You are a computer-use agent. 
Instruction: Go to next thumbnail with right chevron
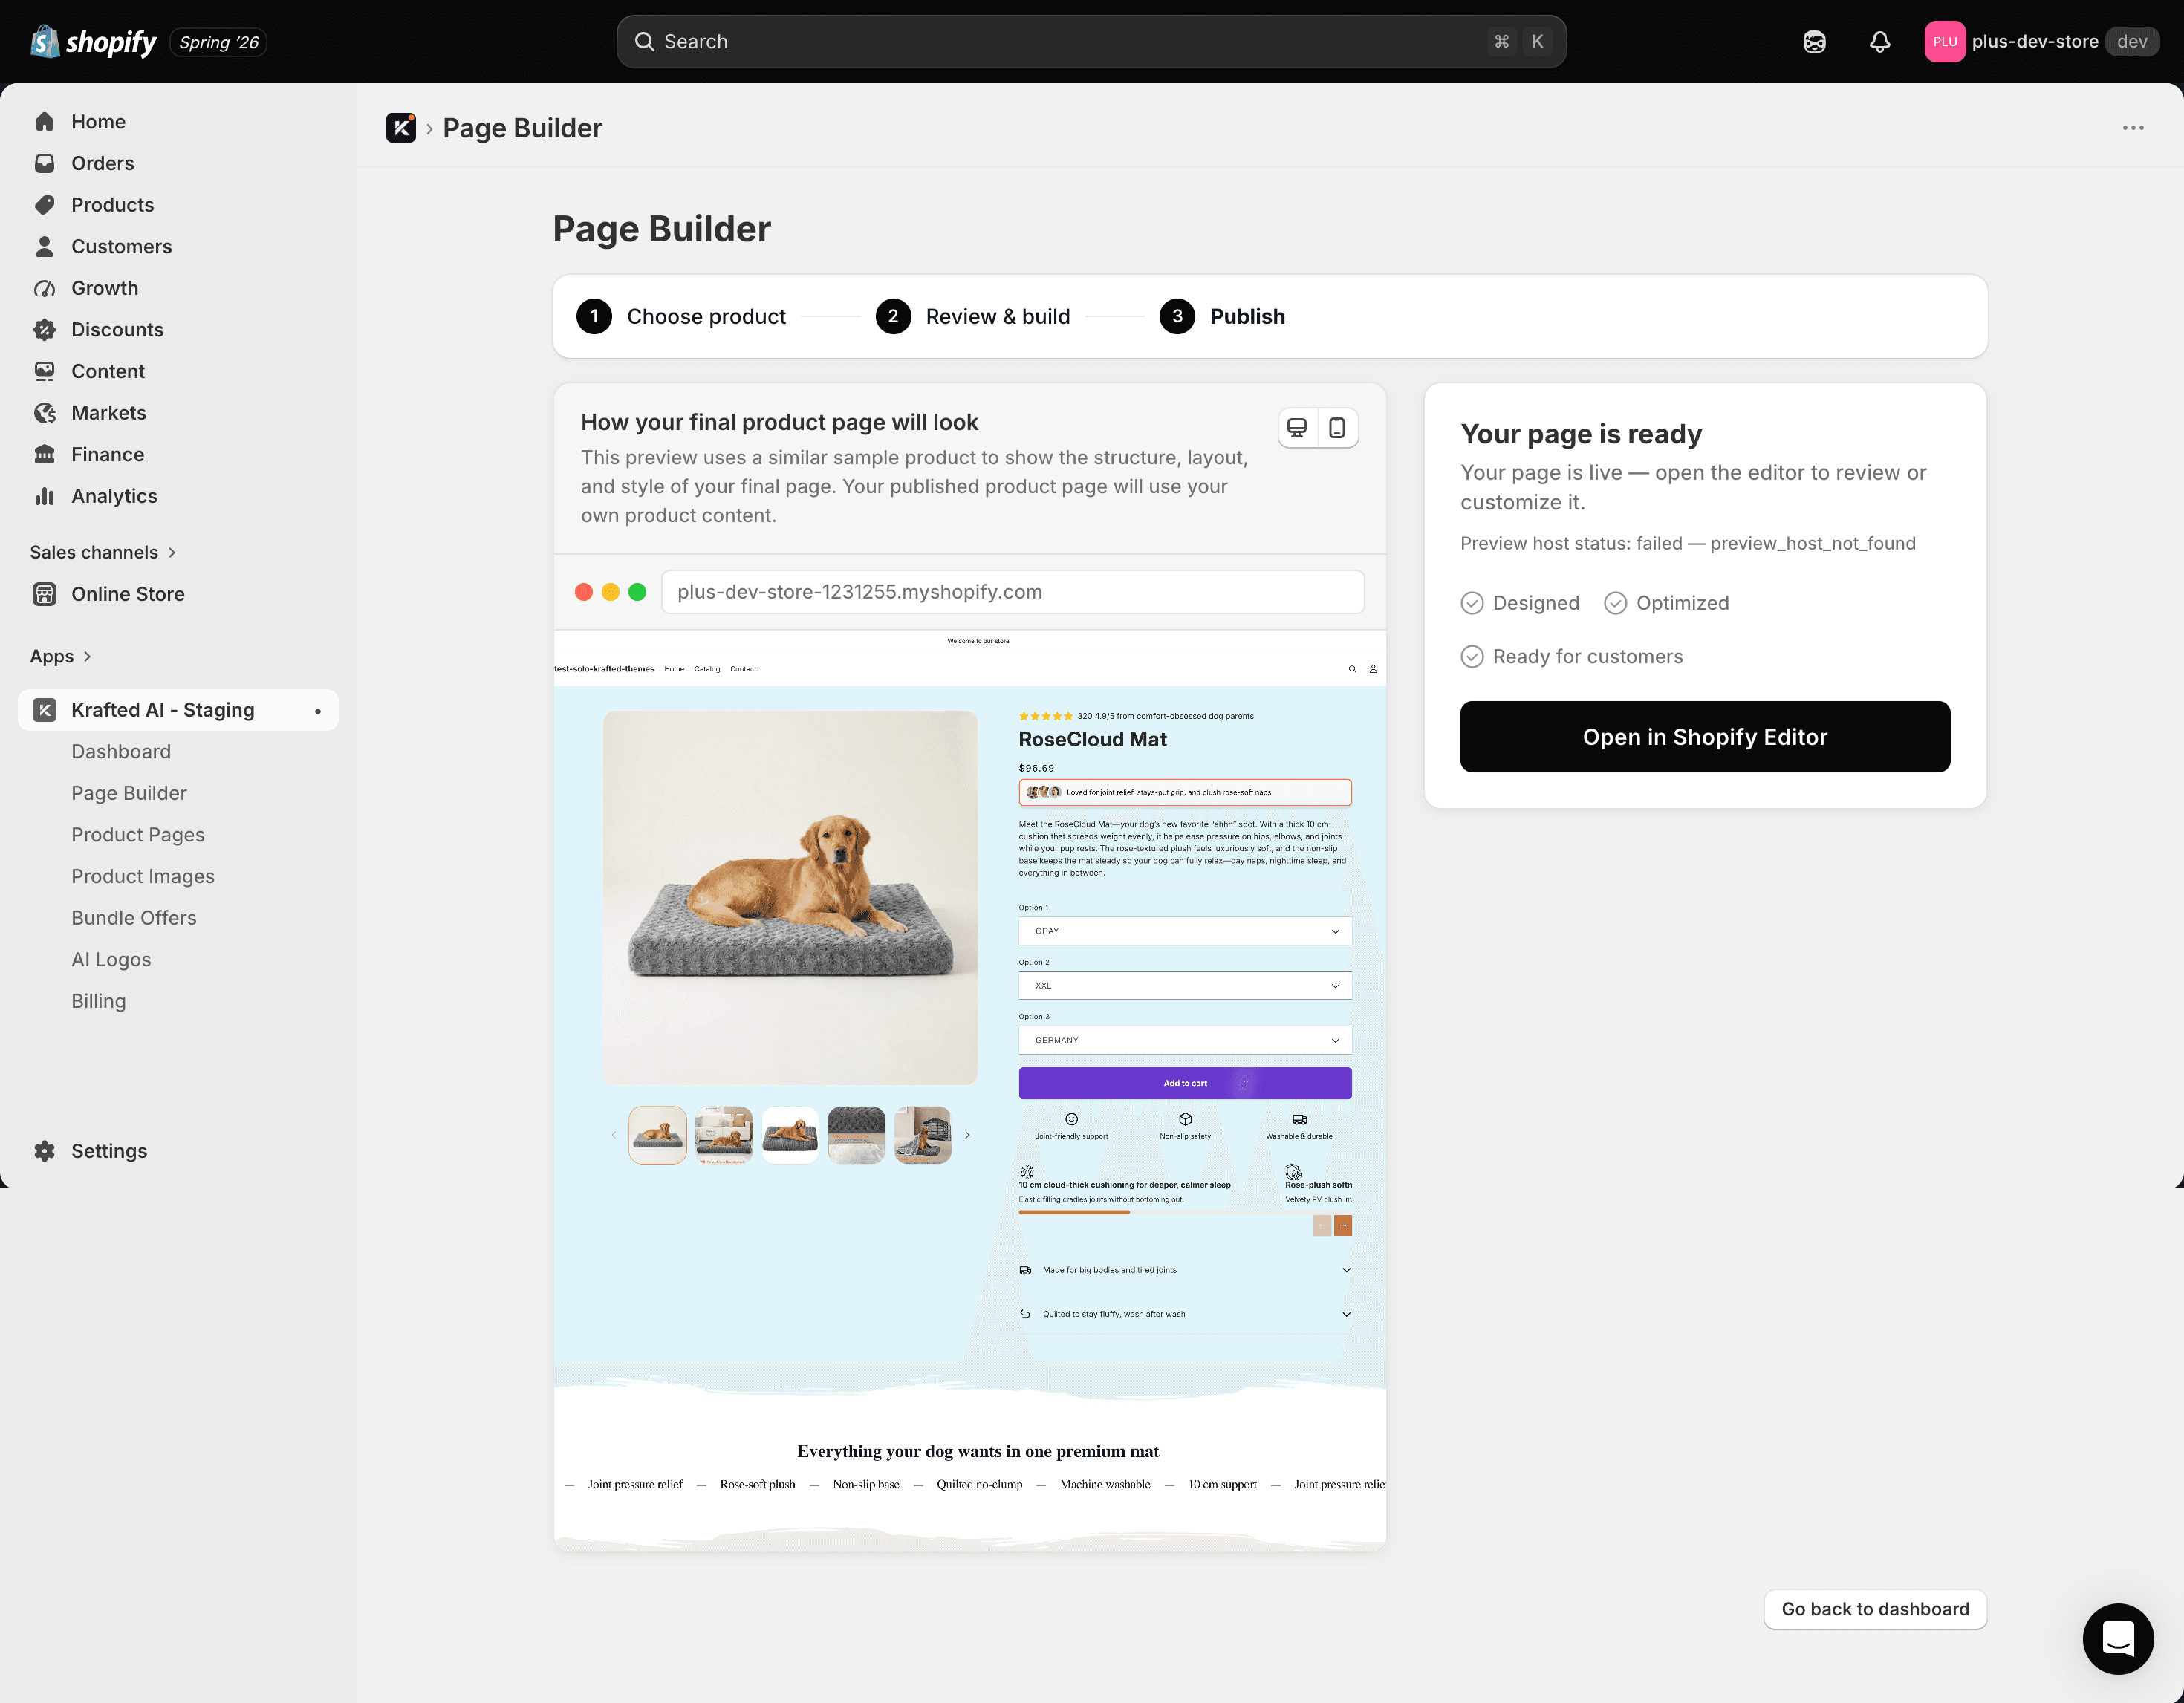(x=967, y=1135)
